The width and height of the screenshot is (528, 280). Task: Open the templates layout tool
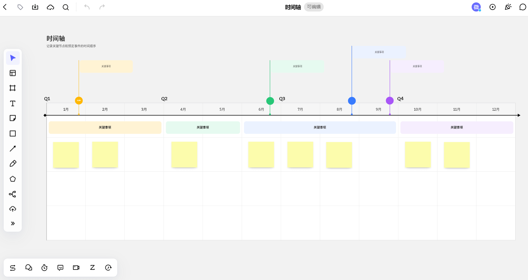(x=13, y=73)
